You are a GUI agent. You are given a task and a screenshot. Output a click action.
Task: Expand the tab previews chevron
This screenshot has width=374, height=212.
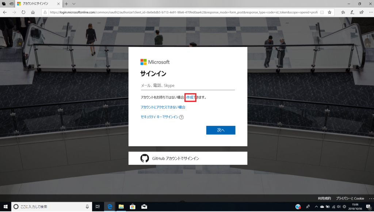pyautogui.click(x=74, y=4)
